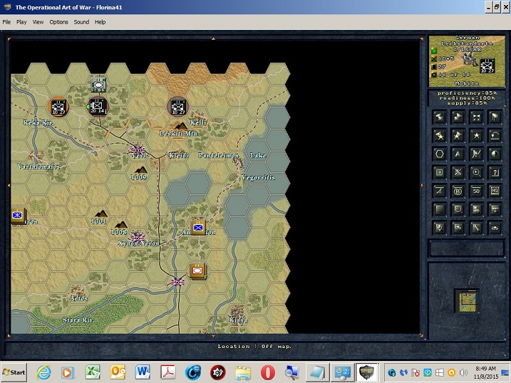Open the Help menu

tap(100, 22)
